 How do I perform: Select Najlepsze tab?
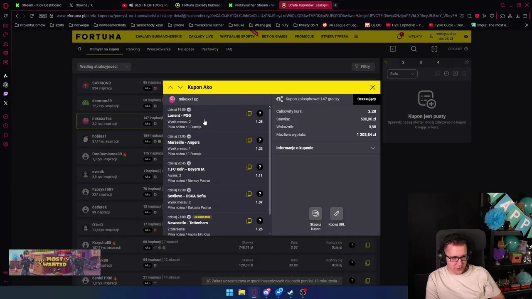186,49
